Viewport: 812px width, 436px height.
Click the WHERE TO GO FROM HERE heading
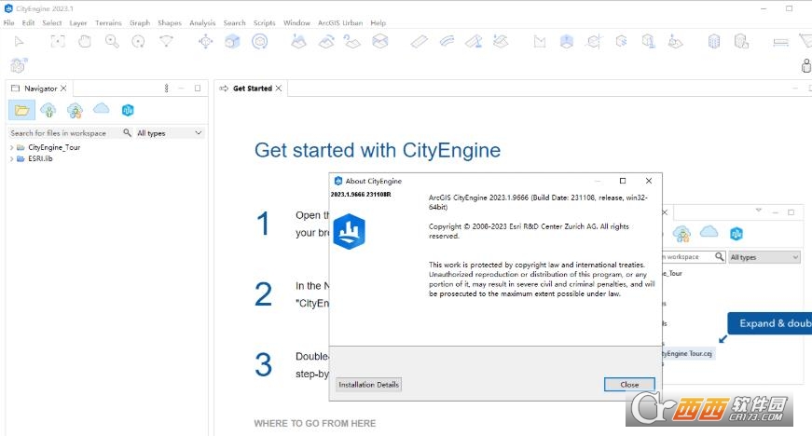[x=315, y=423]
